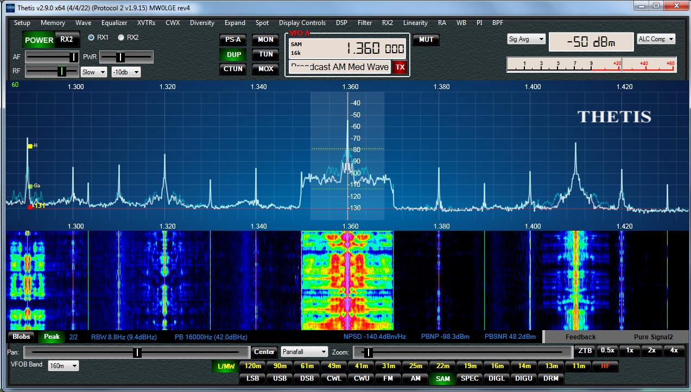Screen dimensions: 691x392
Task: Switch mode to USB
Action: 280,378
